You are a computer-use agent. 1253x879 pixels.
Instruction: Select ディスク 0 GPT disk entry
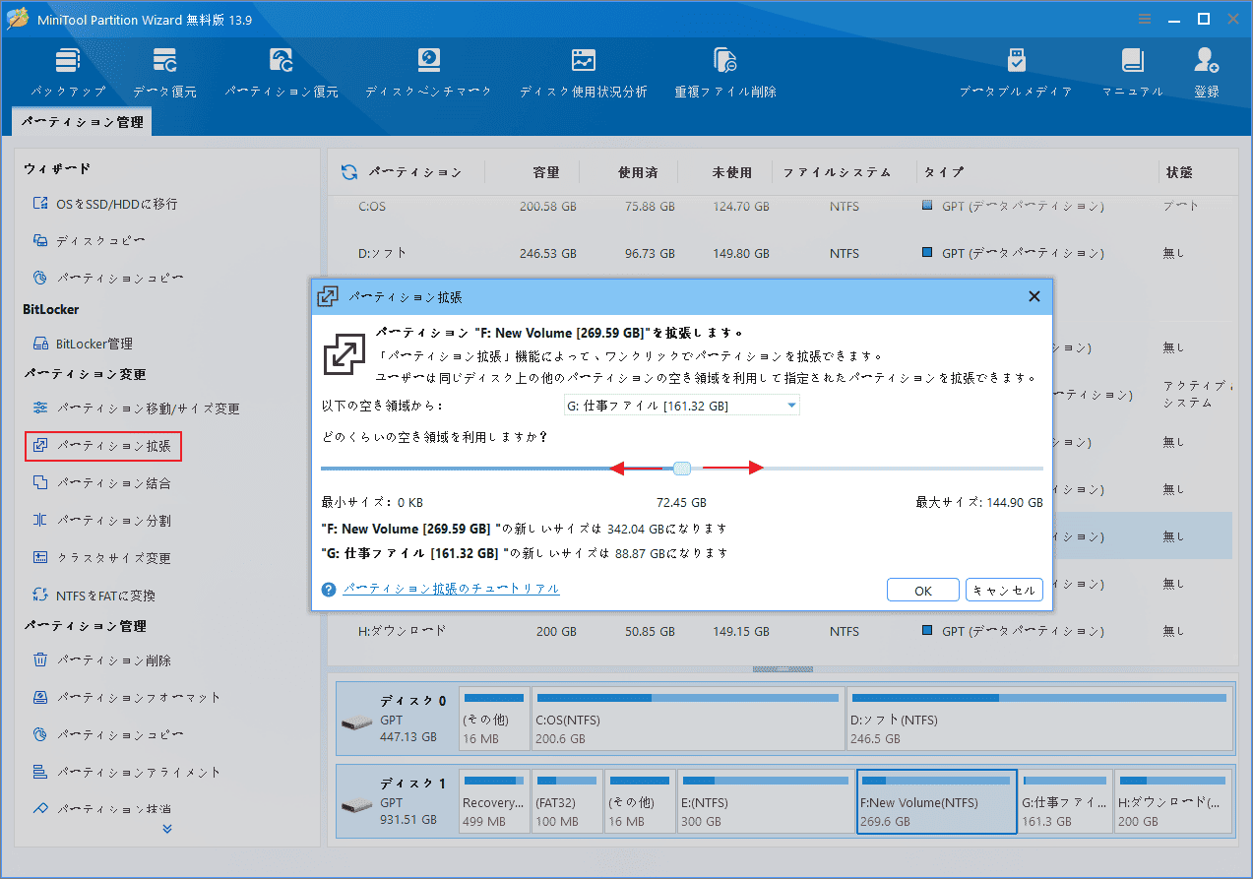pyautogui.click(x=397, y=721)
